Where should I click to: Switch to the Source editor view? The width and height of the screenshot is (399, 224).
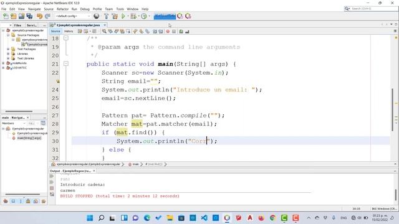click(55, 31)
